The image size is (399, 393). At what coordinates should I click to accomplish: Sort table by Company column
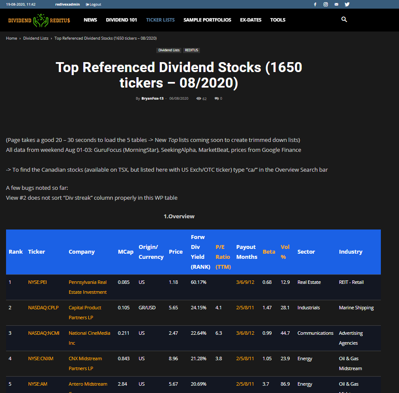(x=82, y=252)
